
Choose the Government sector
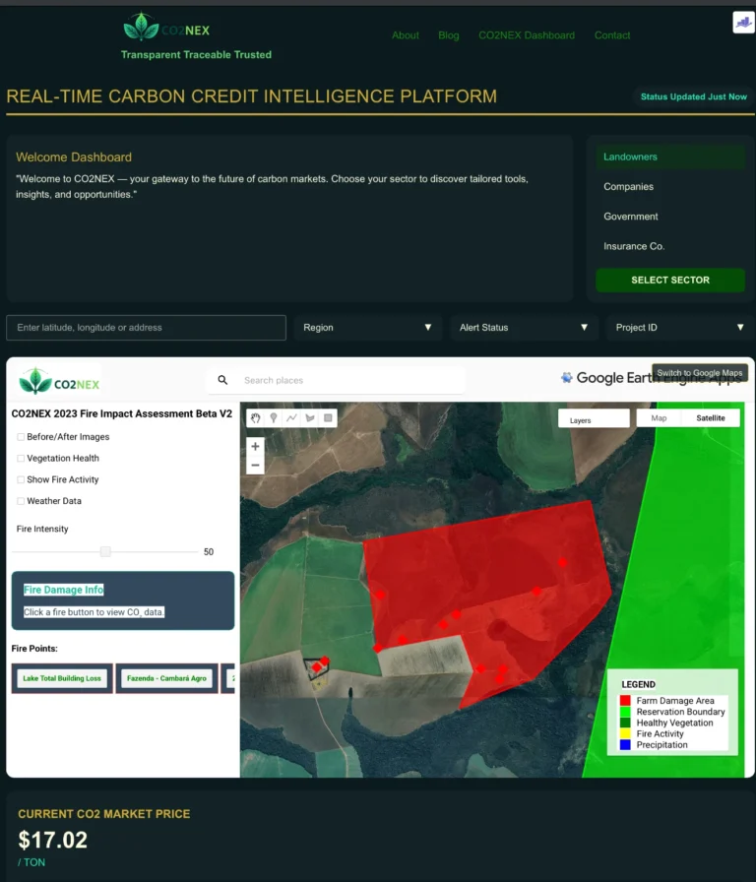[x=670, y=217]
